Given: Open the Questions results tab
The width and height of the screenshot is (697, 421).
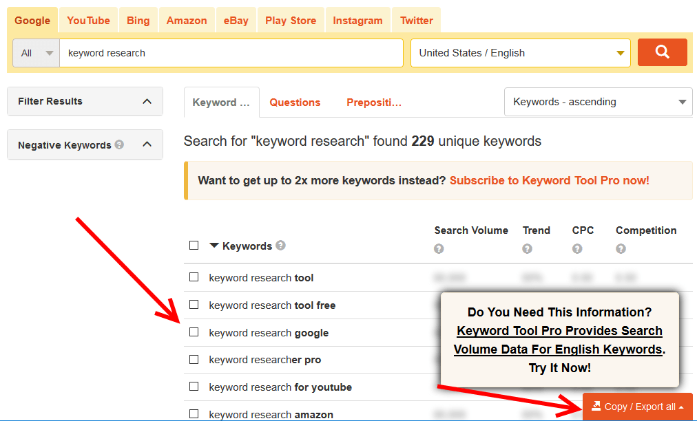Looking at the screenshot, I should tap(295, 102).
